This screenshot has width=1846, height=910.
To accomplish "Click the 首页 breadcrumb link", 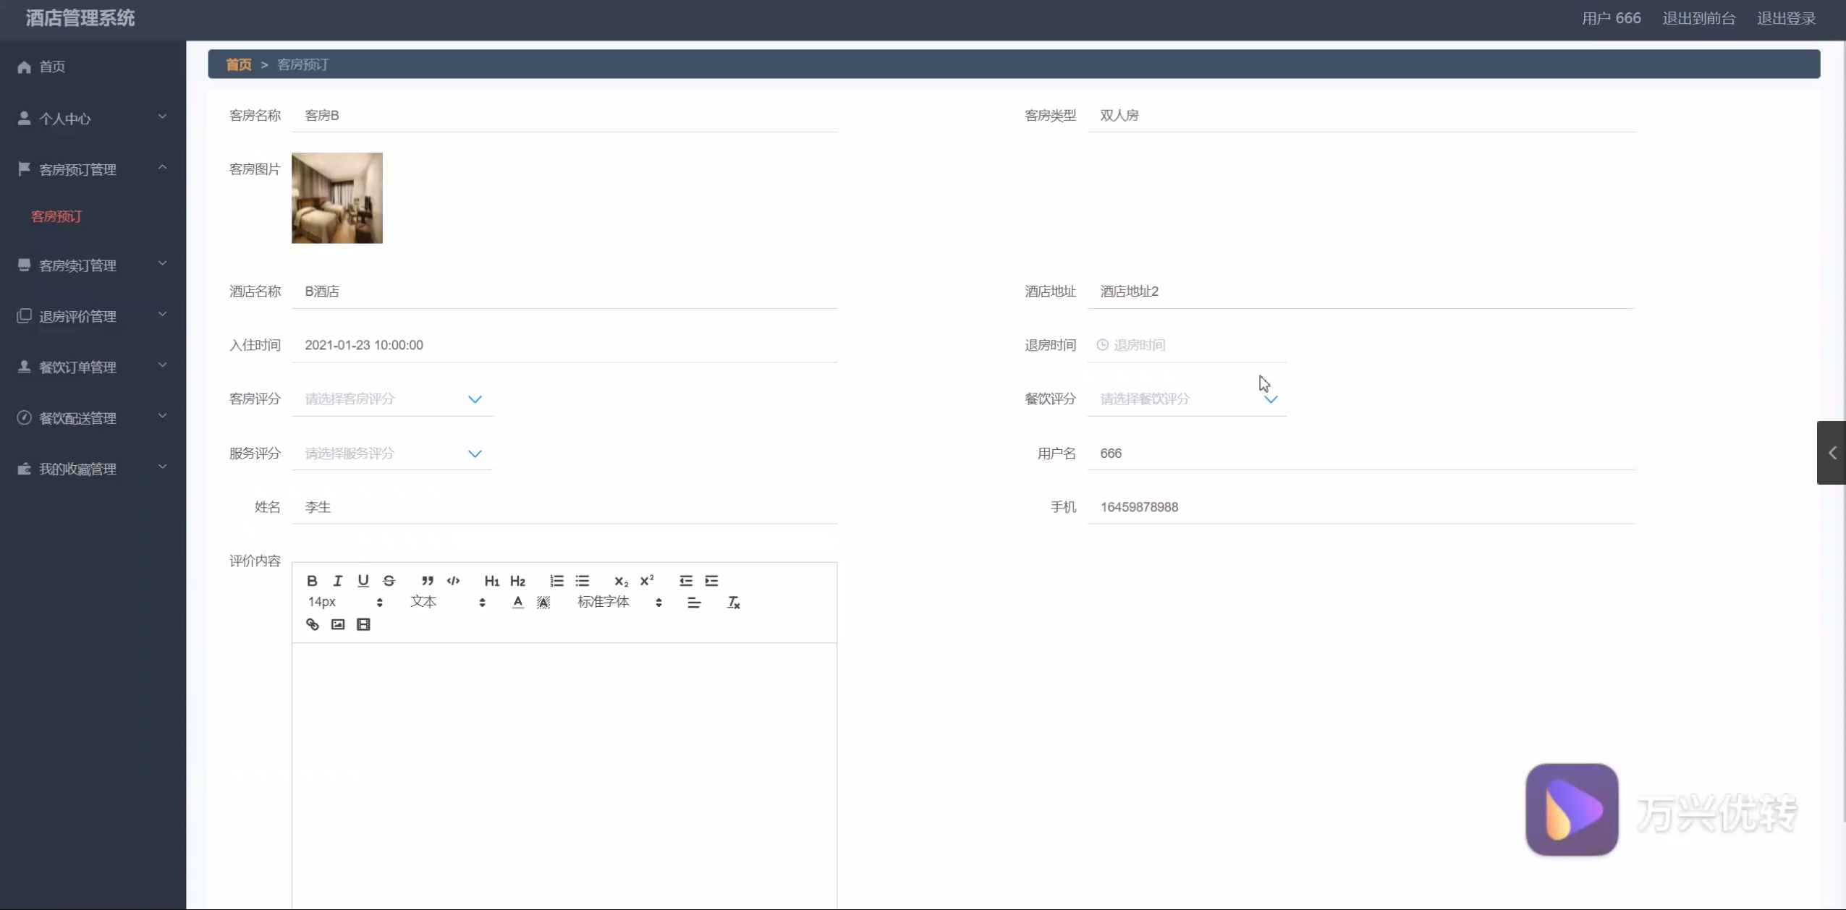I will 239,64.
